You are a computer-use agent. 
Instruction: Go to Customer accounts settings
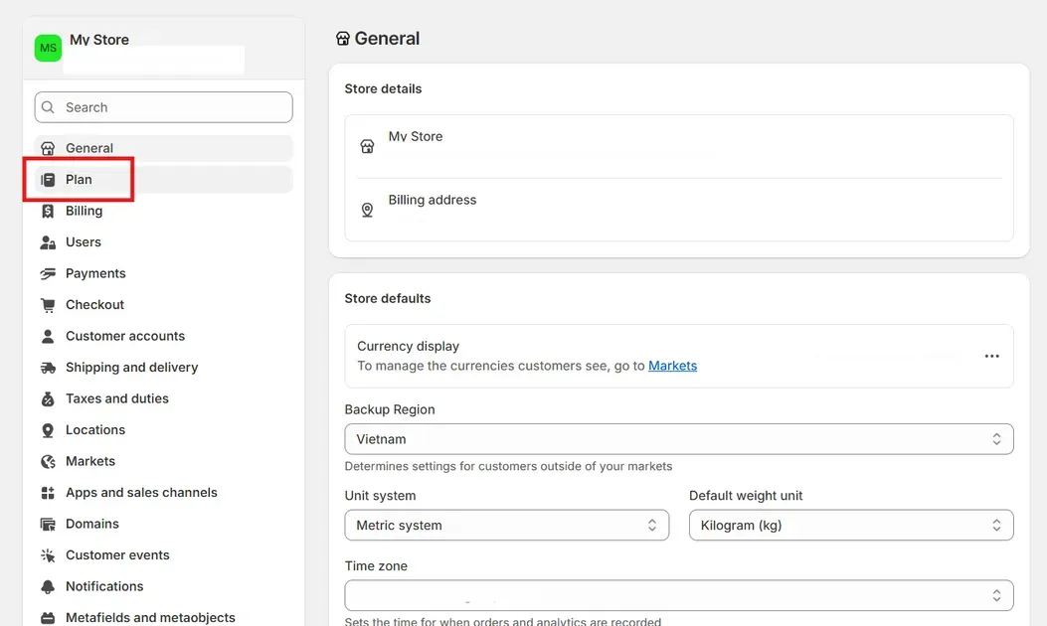point(125,336)
